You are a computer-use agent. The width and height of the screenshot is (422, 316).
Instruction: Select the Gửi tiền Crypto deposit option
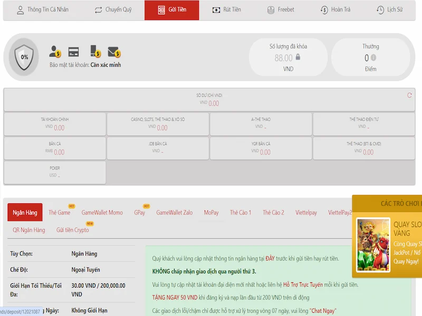point(73,230)
